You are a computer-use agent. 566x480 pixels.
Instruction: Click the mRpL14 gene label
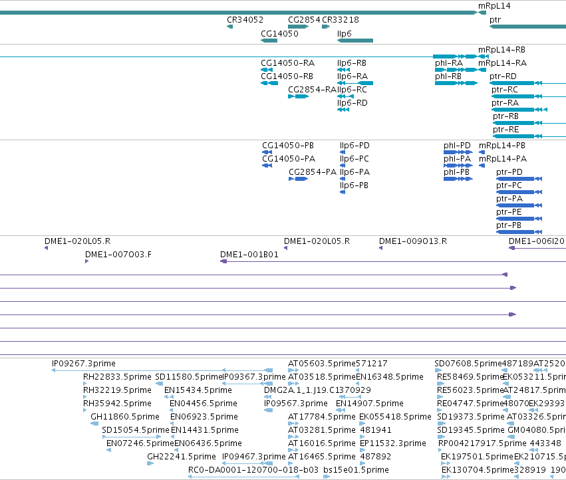tap(494, 6)
